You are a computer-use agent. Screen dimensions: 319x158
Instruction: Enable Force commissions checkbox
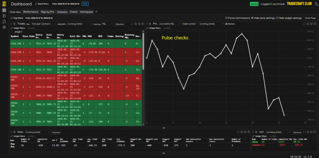click(226, 18)
